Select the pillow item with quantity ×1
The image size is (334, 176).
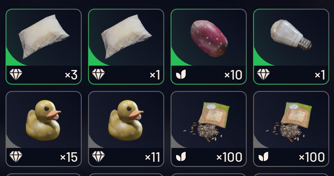(126, 47)
